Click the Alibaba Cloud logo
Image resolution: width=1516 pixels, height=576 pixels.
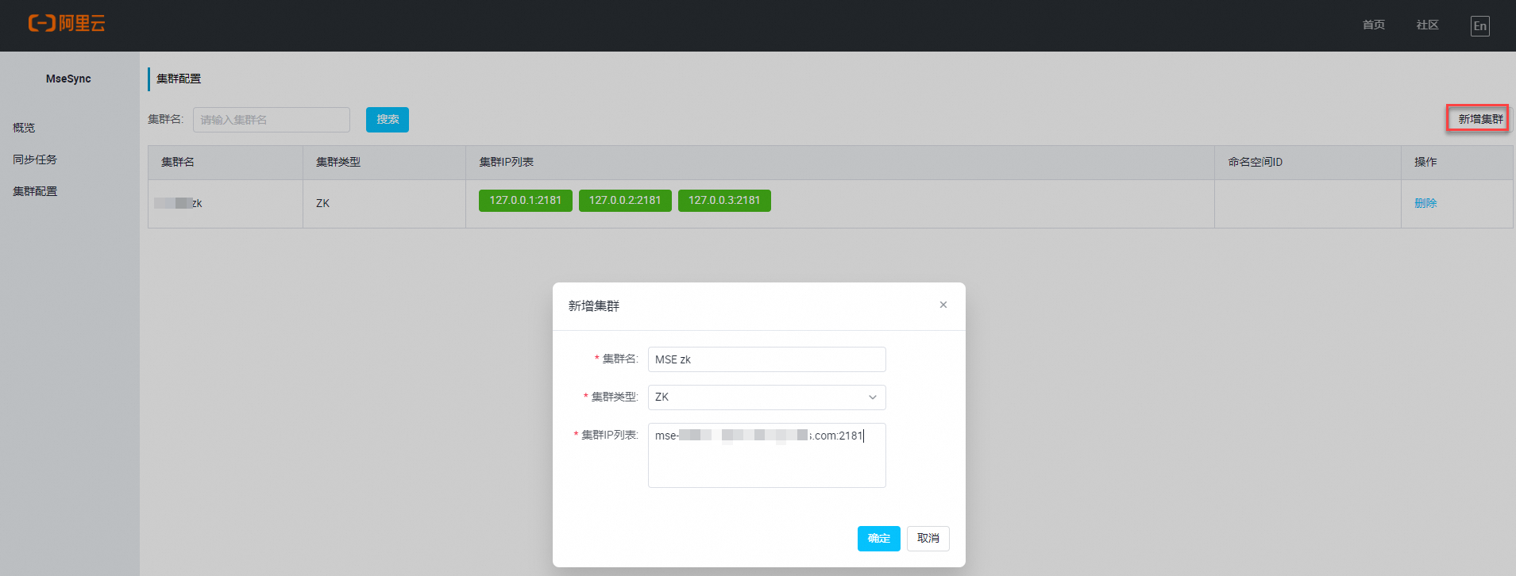pos(67,24)
